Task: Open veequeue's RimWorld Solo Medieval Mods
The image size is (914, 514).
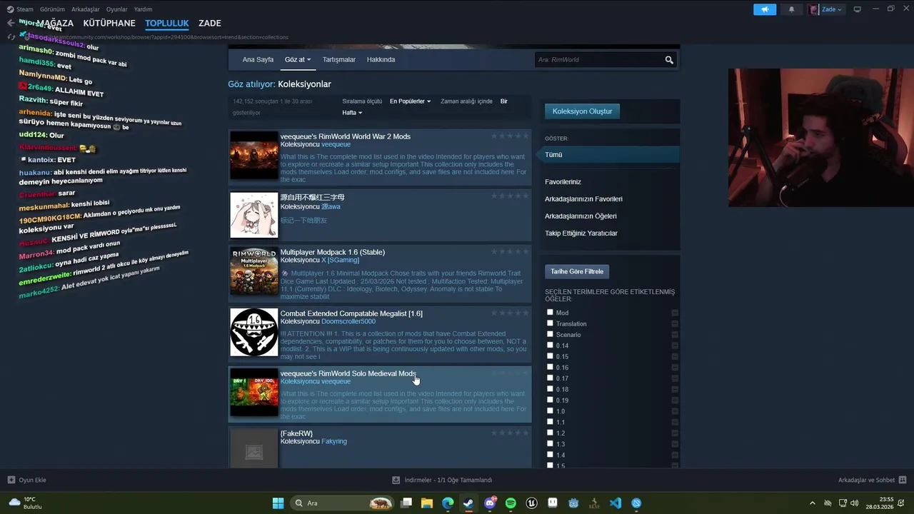Action: coord(348,373)
